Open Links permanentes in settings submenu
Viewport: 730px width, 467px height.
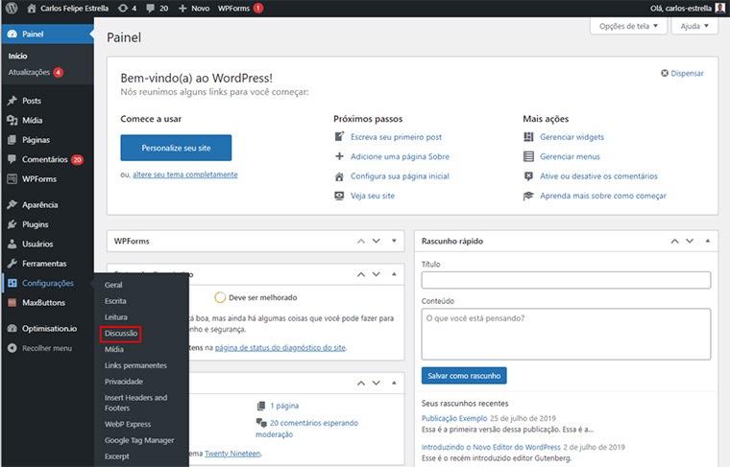135,365
